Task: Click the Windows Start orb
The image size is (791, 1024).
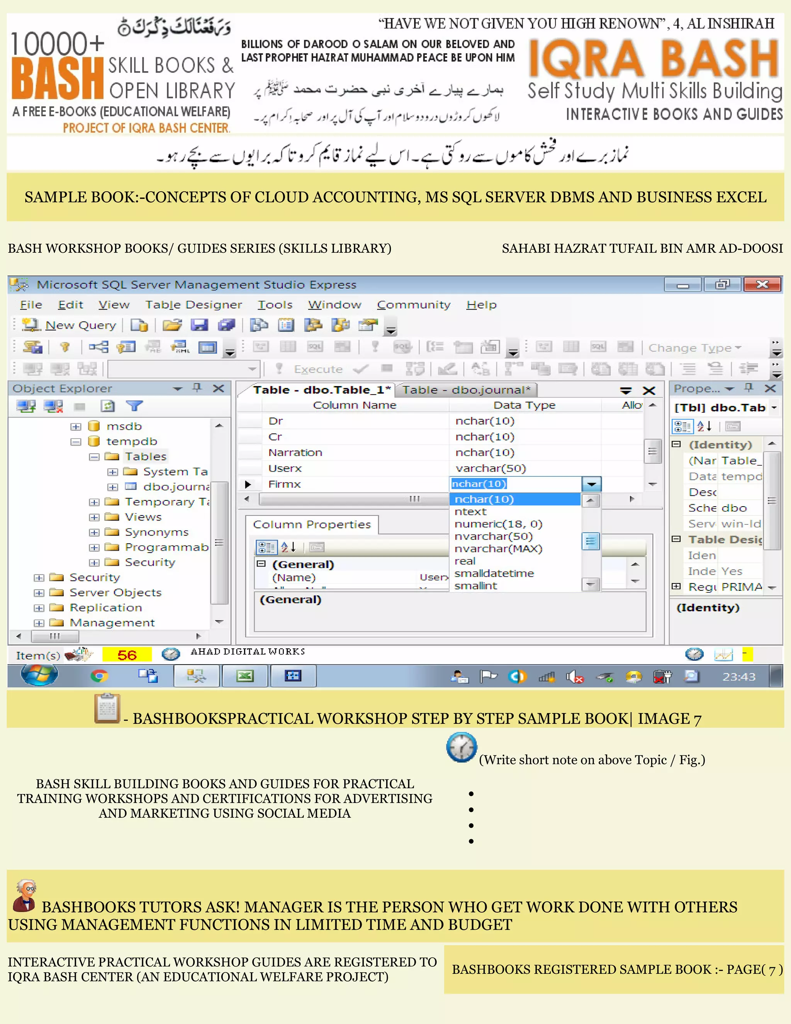Action: [x=39, y=675]
